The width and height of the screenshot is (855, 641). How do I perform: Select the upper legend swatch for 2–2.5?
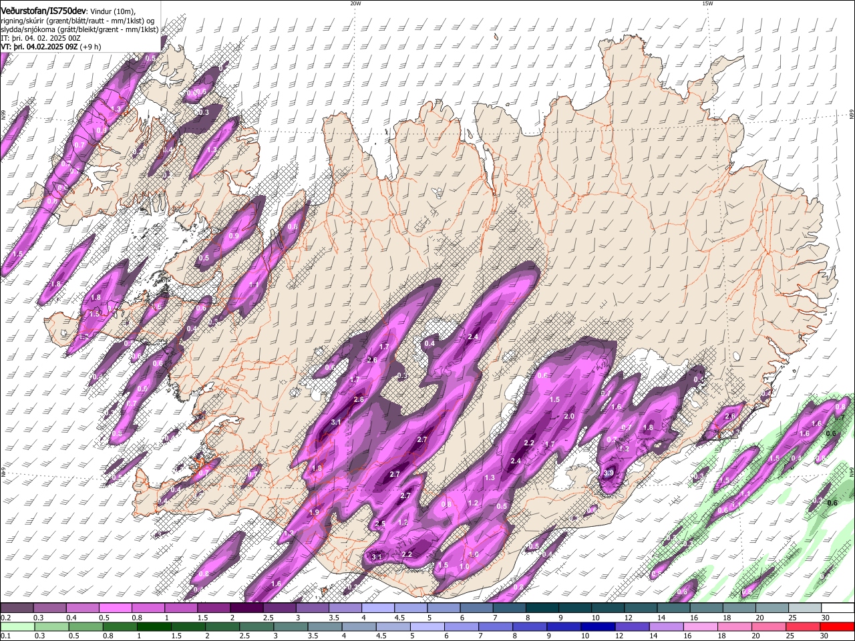click(246, 608)
